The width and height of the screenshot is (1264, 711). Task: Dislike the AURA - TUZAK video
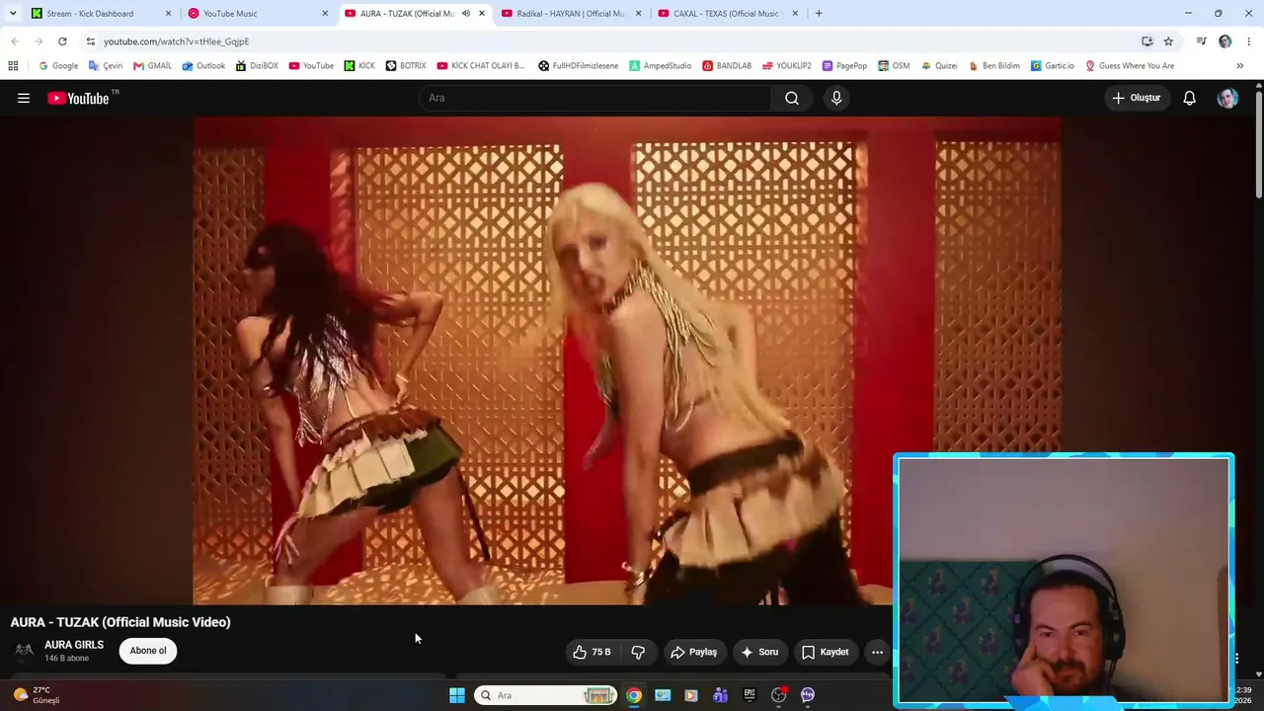(638, 652)
